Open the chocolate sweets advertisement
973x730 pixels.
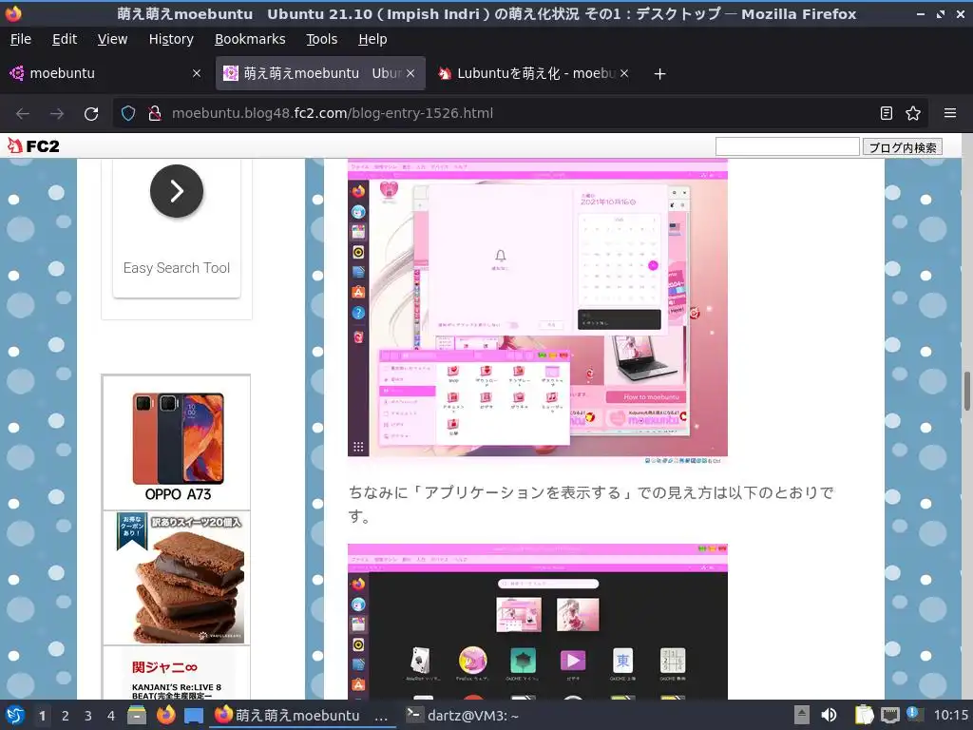(x=177, y=578)
